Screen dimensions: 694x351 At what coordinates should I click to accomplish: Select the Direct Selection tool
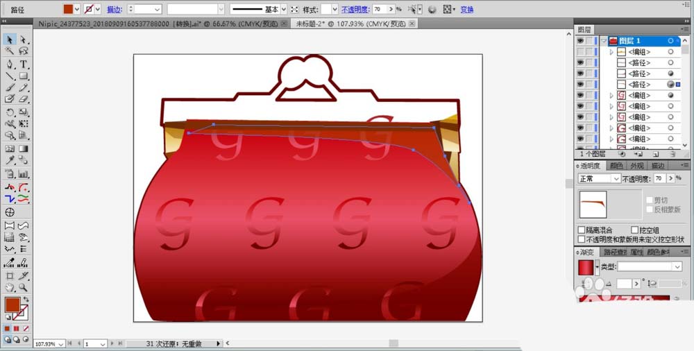(23, 40)
